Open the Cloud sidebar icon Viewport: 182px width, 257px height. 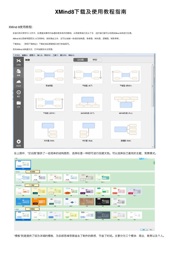18,83
